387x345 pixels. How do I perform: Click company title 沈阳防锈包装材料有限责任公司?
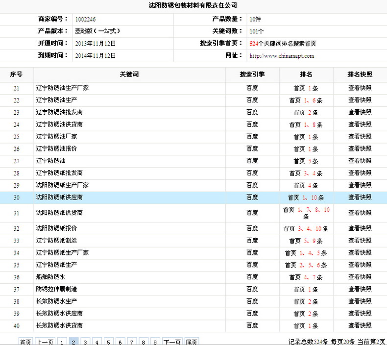pyautogui.click(x=193, y=5)
